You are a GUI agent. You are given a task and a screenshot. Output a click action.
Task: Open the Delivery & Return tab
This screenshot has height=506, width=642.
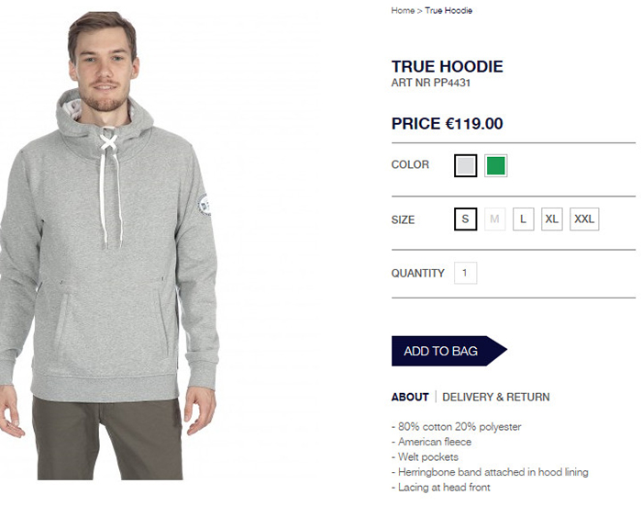tap(496, 397)
